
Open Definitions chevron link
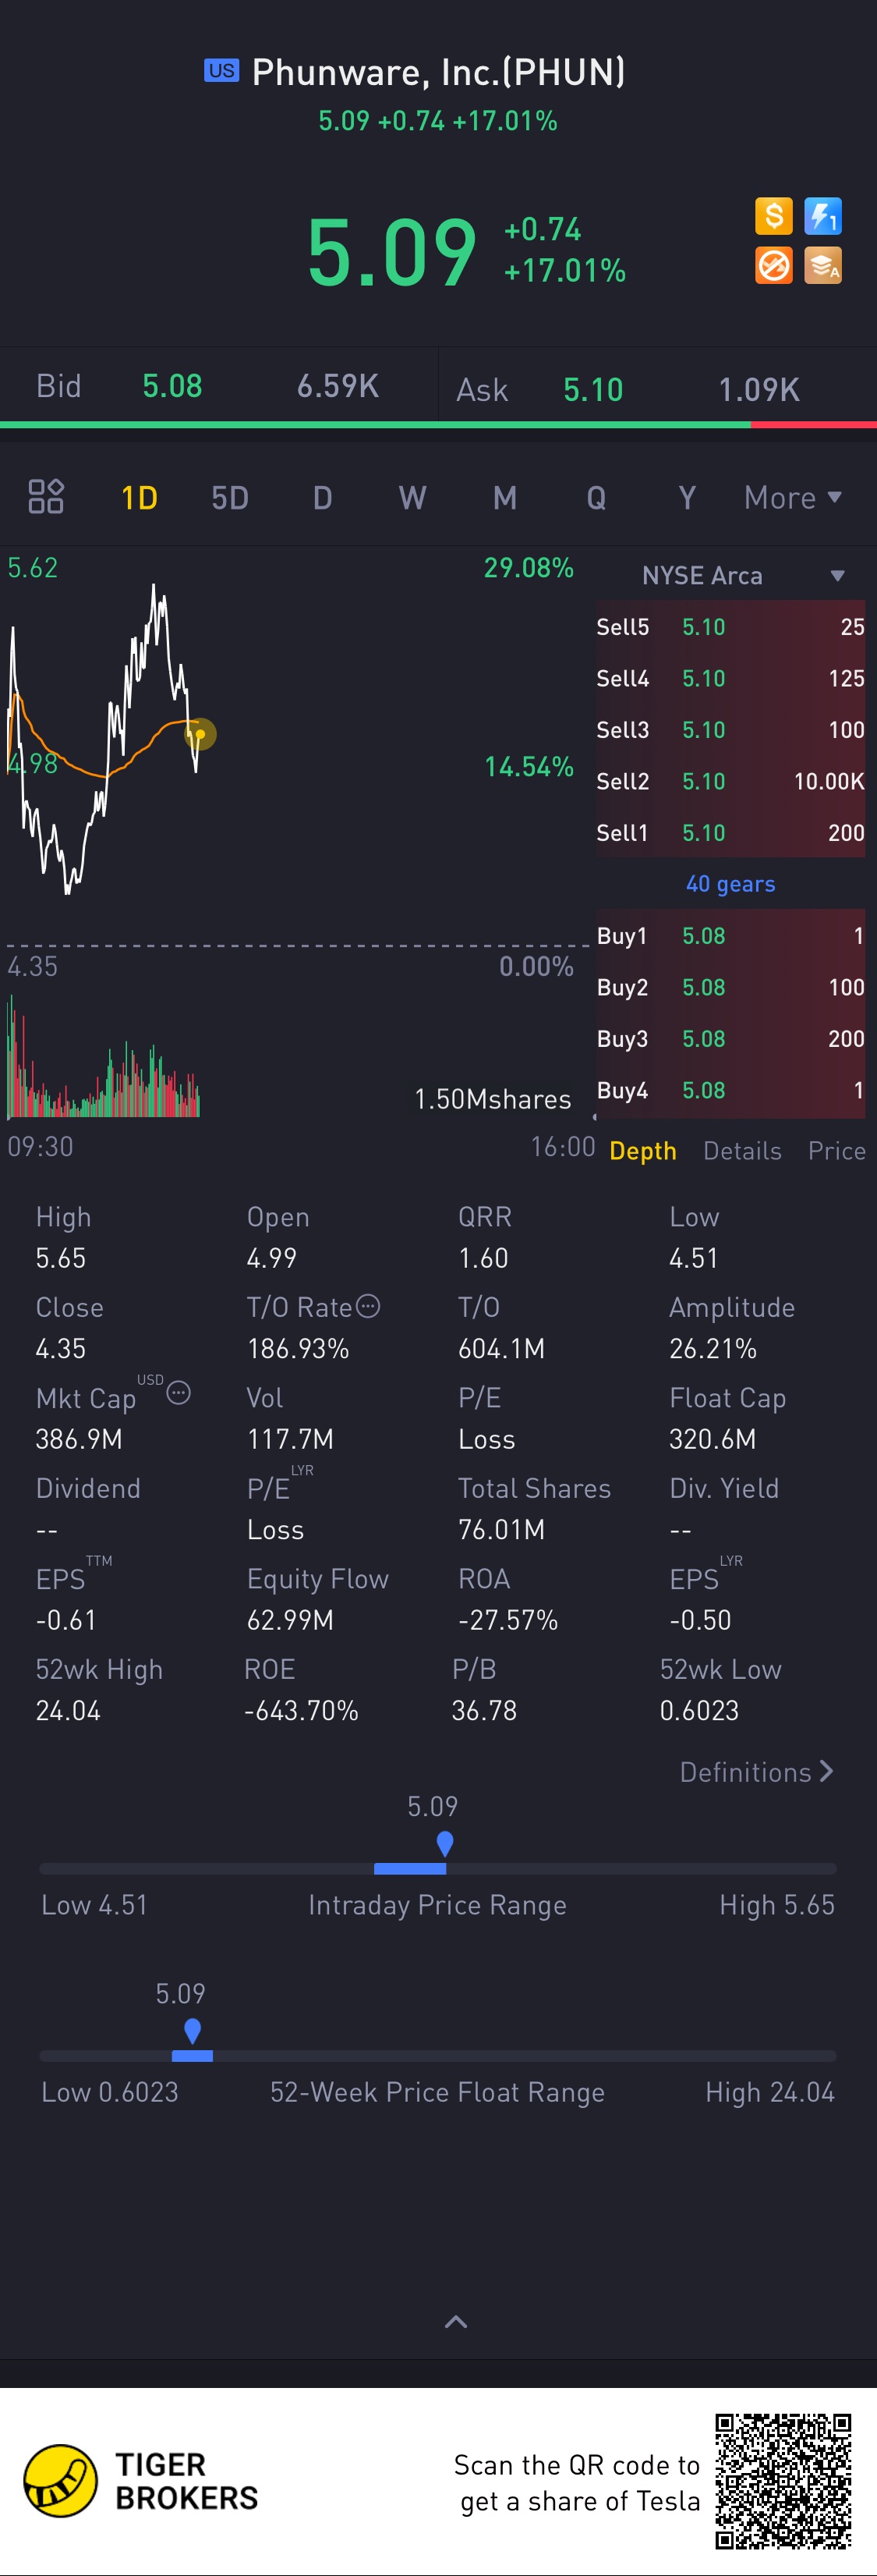756,1772
